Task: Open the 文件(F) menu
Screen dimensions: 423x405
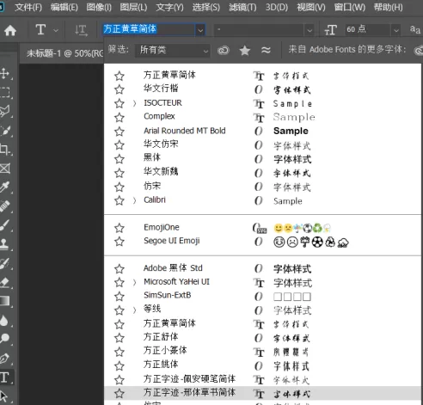Action: tap(28, 7)
